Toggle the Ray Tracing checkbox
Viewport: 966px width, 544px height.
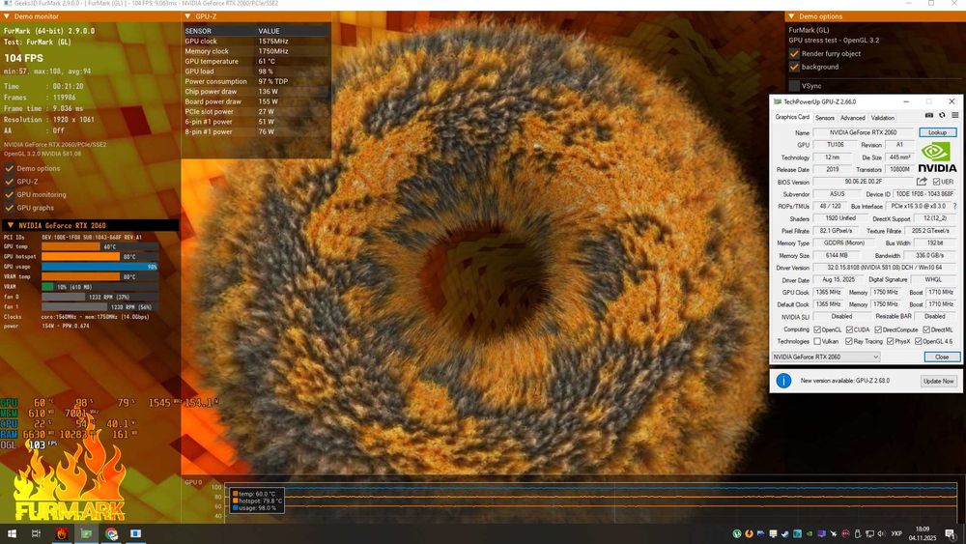(849, 341)
